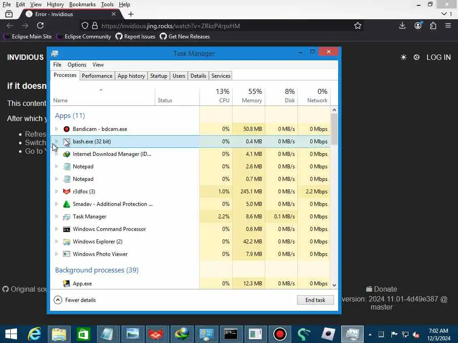Click the Action Center flag tray icon

click(394, 334)
